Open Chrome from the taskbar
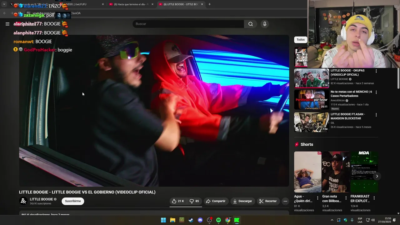This screenshot has width=400, height=225. (228, 220)
